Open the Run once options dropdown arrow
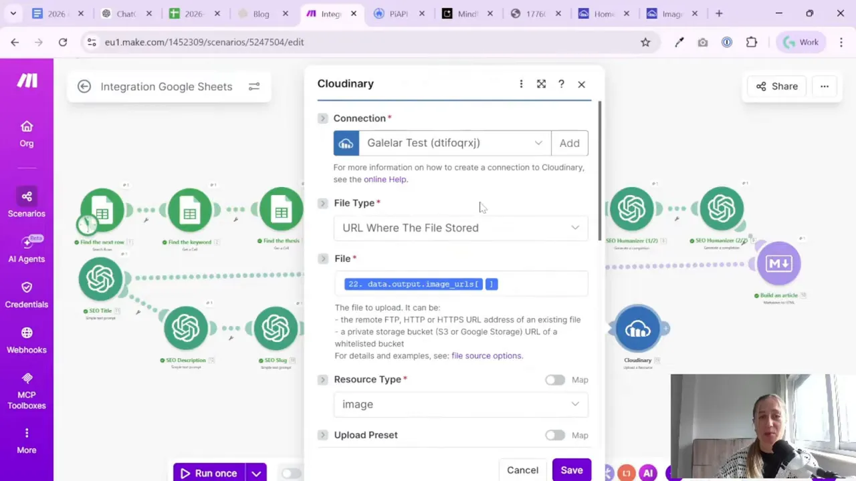Image resolution: width=856 pixels, height=481 pixels. click(x=256, y=473)
